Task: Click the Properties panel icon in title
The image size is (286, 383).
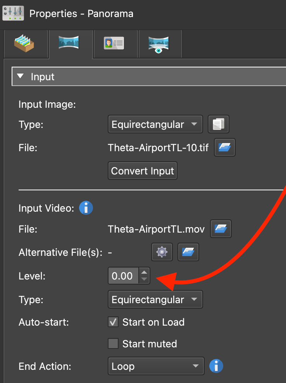Action: click(x=13, y=14)
